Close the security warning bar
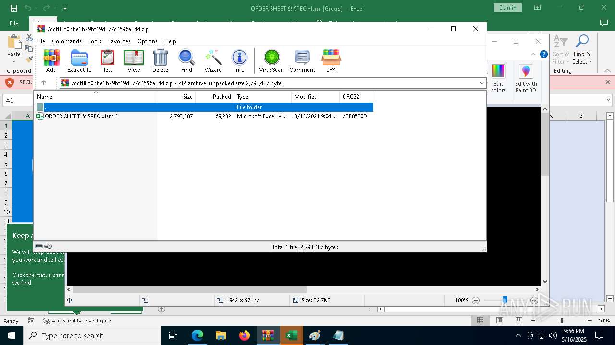This screenshot has height=345, width=615. (x=608, y=82)
